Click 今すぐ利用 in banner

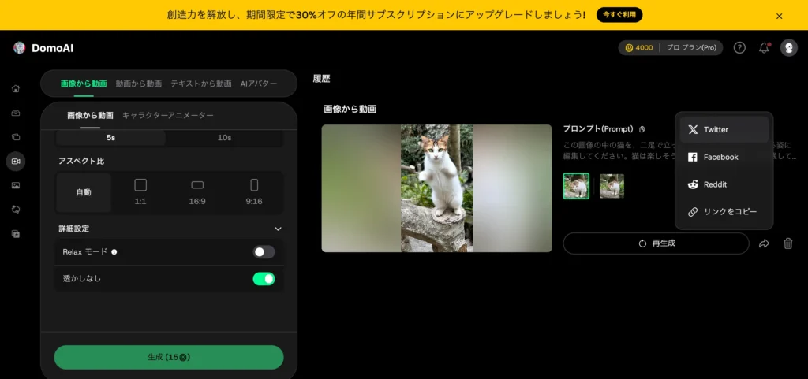(x=619, y=15)
